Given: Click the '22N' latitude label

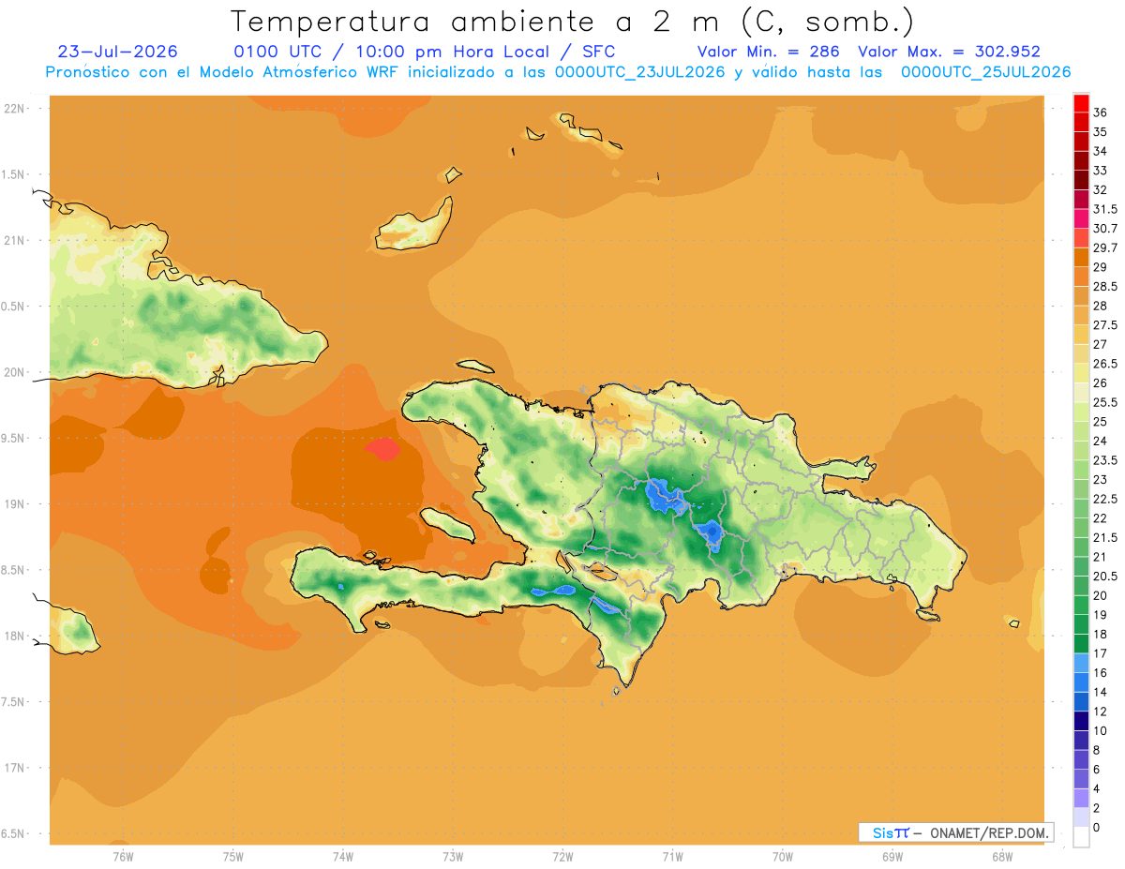Looking at the screenshot, I should (x=13, y=109).
